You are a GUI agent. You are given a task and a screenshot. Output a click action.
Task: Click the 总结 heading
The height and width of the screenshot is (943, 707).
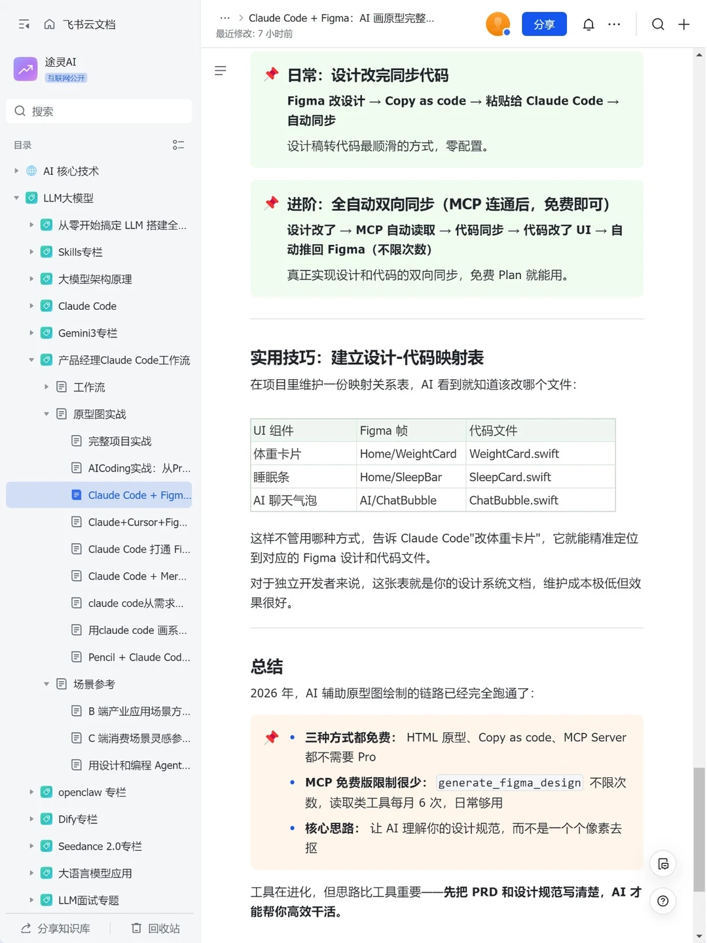[x=266, y=667]
